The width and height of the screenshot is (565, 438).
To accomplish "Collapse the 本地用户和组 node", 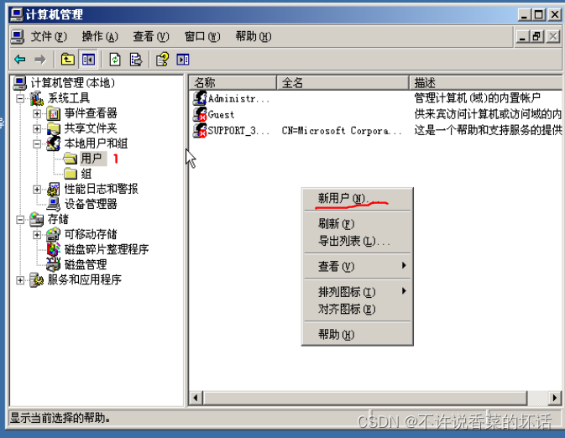I will (x=37, y=143).
